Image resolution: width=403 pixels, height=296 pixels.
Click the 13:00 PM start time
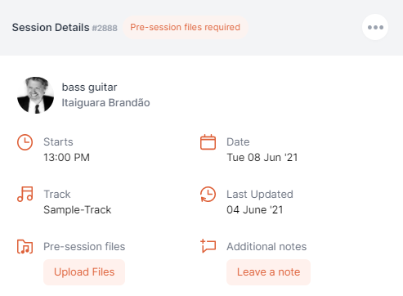[66, 158]
